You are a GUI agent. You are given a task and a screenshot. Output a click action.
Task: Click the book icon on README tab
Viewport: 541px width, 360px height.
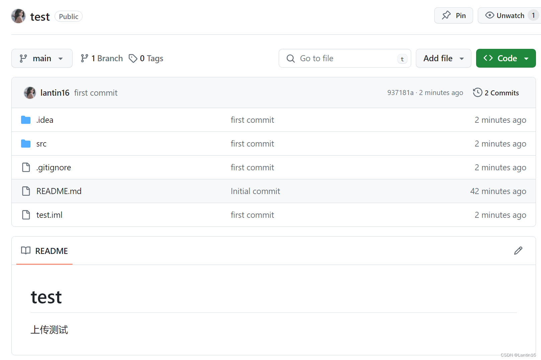(x=26, y=251)
